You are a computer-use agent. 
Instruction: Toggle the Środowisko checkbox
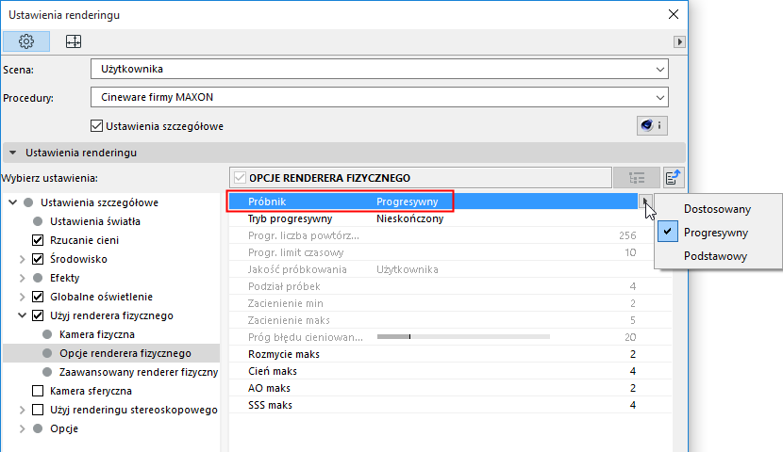point(38,259)
